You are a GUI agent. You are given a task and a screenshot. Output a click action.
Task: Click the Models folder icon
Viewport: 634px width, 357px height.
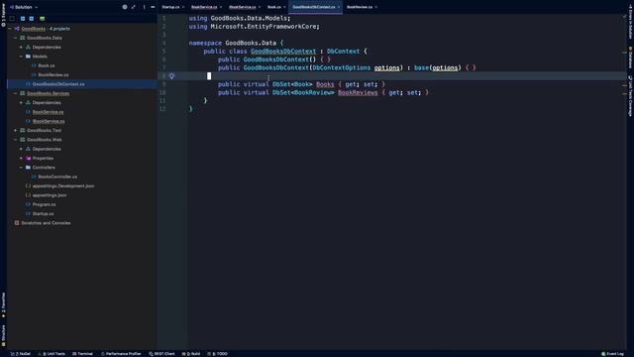(x=28, y=57)
